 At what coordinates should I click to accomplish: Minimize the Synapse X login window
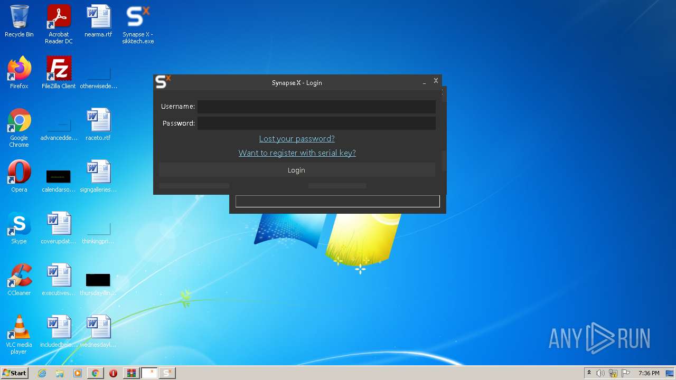[x=424, y=82]
